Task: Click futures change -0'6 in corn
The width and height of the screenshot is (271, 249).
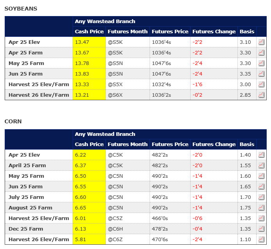Action: 197,218
